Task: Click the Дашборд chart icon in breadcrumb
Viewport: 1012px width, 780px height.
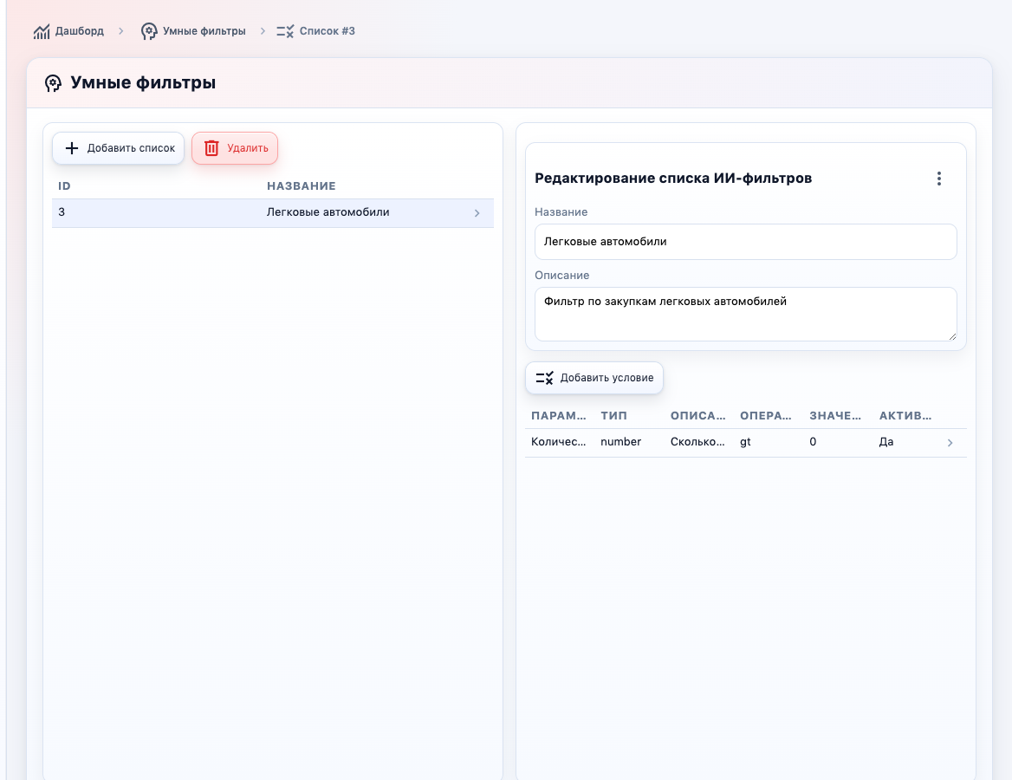Action: click(42, 31)
